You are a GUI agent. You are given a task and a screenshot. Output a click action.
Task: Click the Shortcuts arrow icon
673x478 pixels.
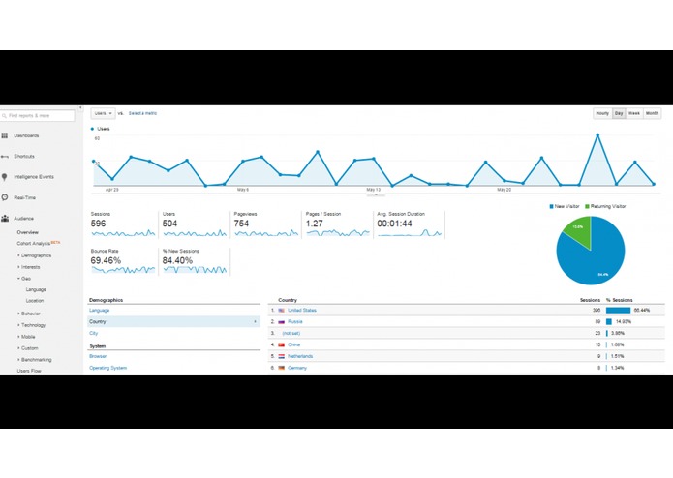[x=5, y=157]
